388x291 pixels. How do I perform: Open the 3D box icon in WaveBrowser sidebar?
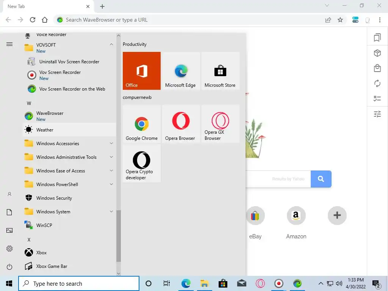click(377, 53)
